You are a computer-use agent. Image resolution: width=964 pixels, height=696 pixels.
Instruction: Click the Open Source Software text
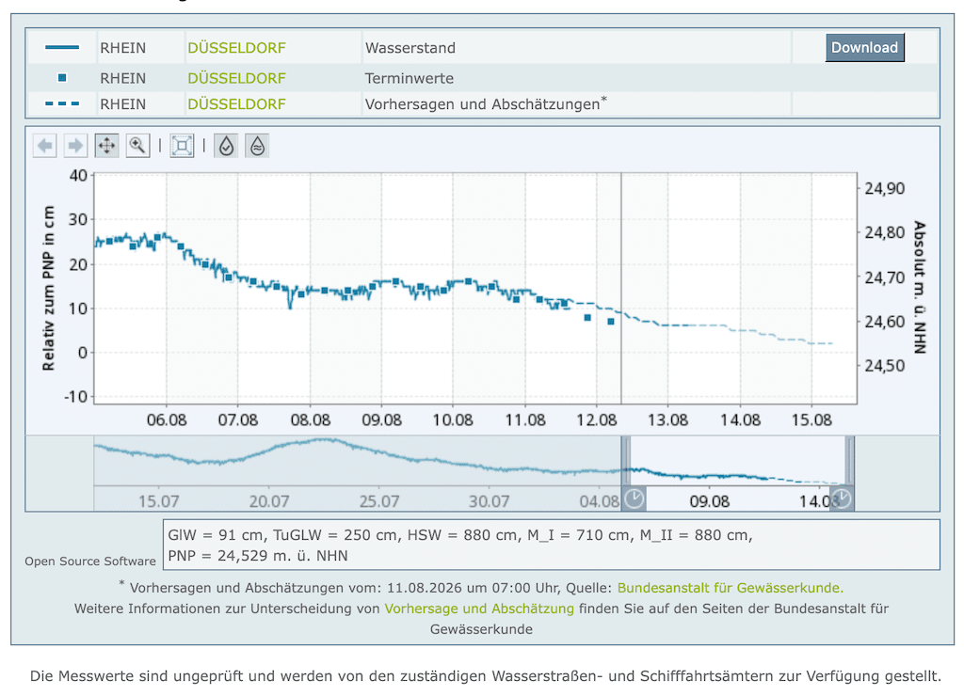click(90, 562)
